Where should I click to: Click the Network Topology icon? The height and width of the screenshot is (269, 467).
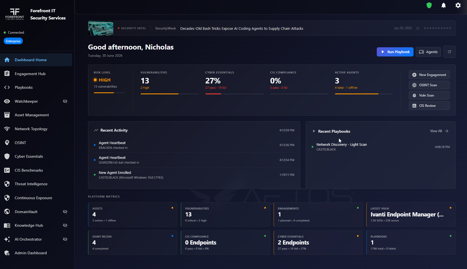click(x=7, y=129)
